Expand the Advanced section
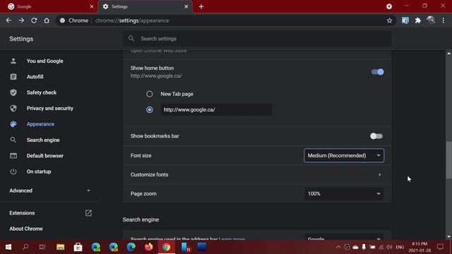 point(49,190)
